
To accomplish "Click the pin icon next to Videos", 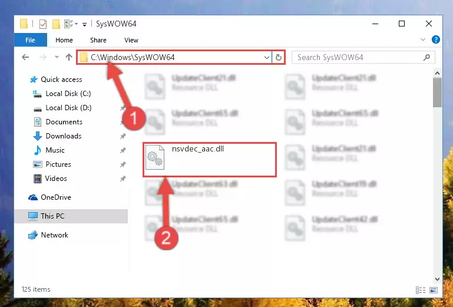I will click(x=123, y=179).
